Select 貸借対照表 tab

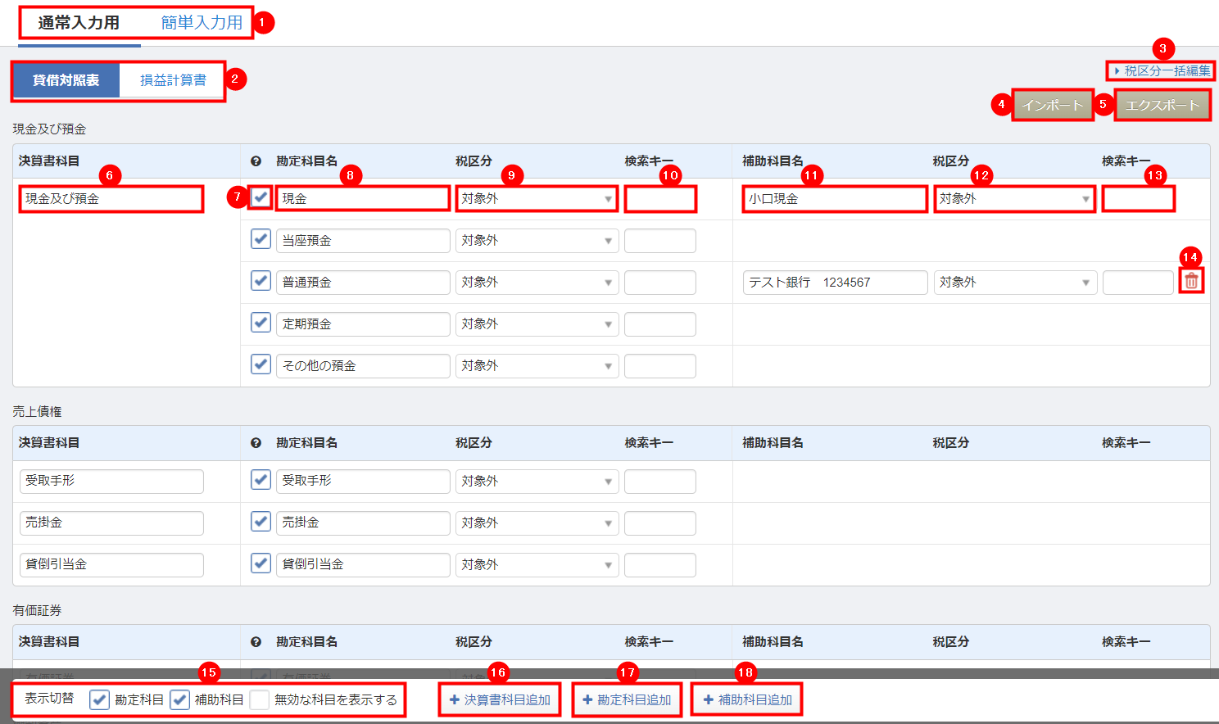66,80
